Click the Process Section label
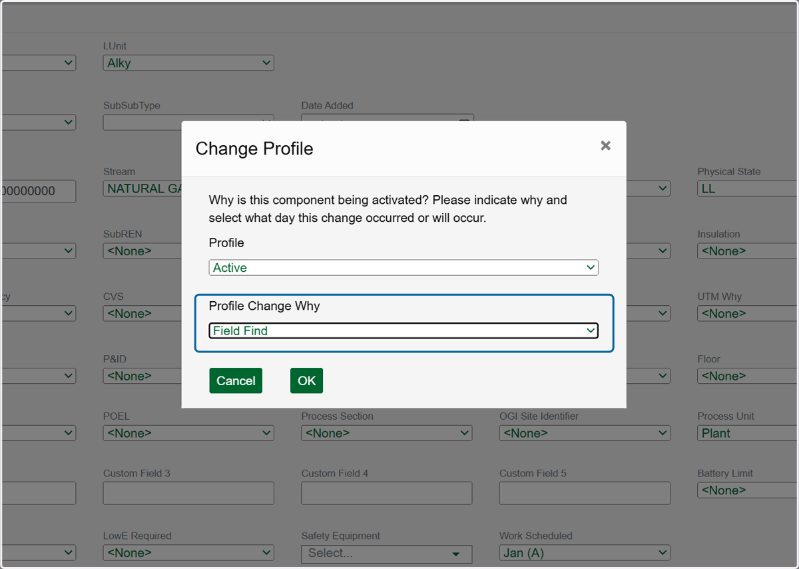Image resolution: width=799 pixels, height=569 pixels. click(337, 416)
